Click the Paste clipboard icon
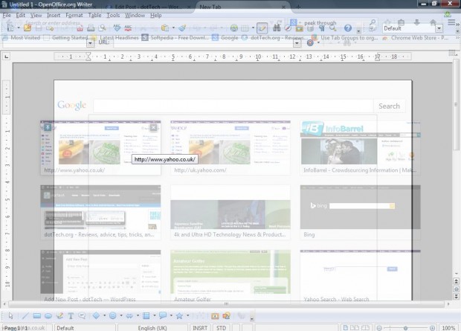The image size is (461, 331). [165, 28]
